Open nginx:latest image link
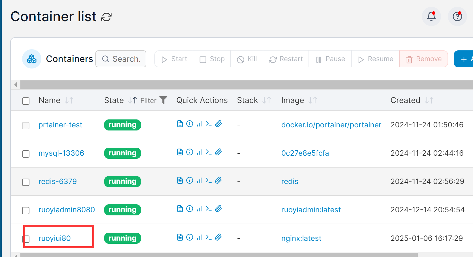The width and height of the screenshot is (473, 257). click(301, 238)
